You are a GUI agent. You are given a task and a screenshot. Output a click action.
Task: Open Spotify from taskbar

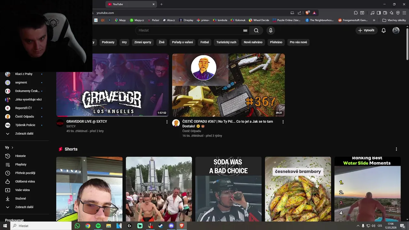pos(98,226)
